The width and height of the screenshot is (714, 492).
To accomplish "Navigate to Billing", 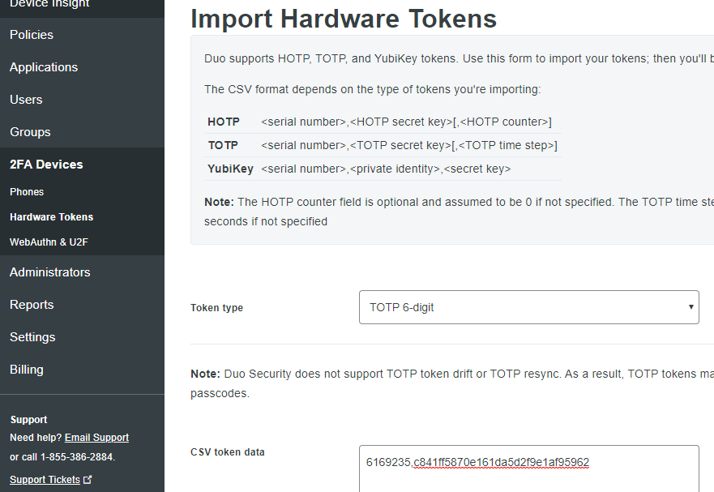I will (x=26, y=369).
